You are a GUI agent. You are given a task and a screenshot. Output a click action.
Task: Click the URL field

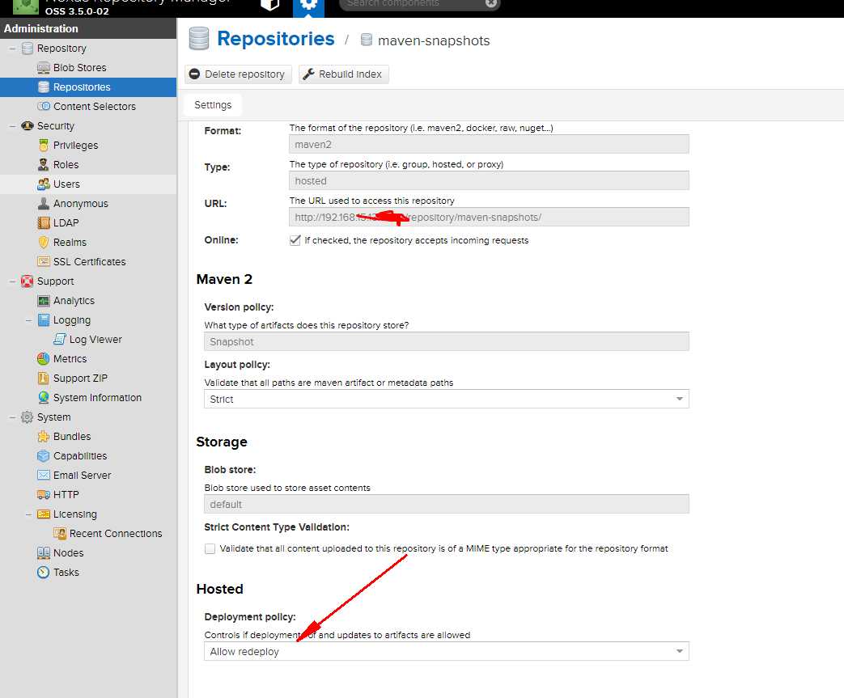click(489, 217)
